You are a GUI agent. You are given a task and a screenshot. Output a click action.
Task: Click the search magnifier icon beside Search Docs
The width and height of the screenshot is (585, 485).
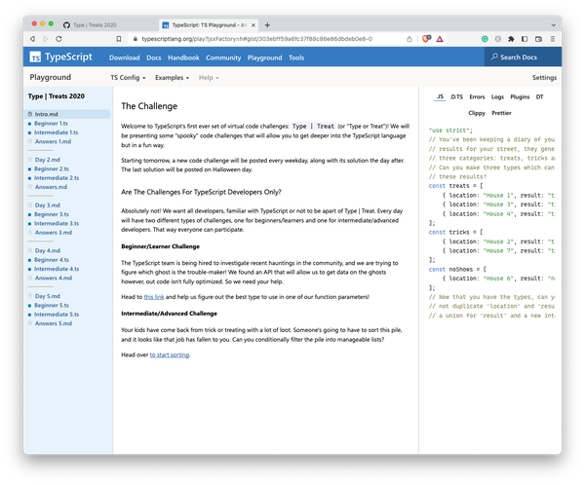pyautogui.click(x=493, y=57)
